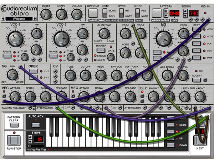Turn the VCO-1 TUNE knob
This screenshot has width=214, height=162.
pos(25,57)
